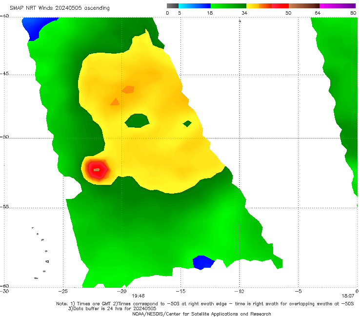Click the swath time "18:07"

click(348, 296)
